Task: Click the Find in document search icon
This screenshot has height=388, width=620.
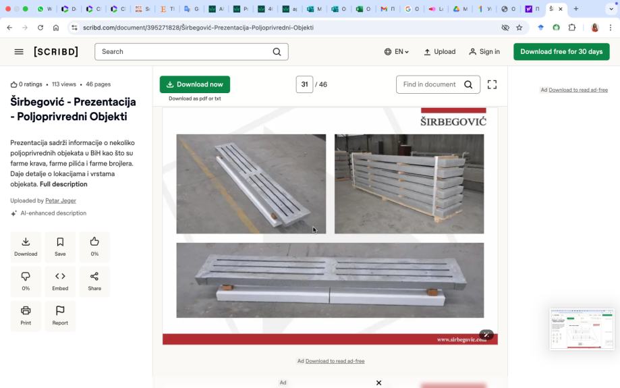Action: [x=468, y=84]
